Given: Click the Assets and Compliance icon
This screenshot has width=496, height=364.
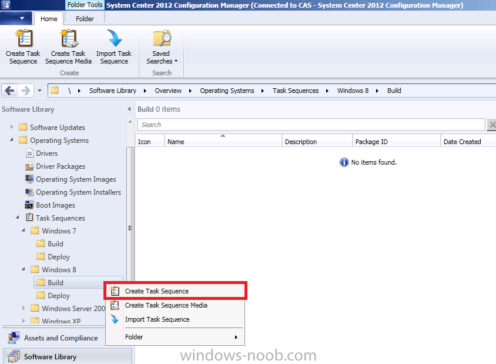Looking at the screenshot, I should (14, 338).
